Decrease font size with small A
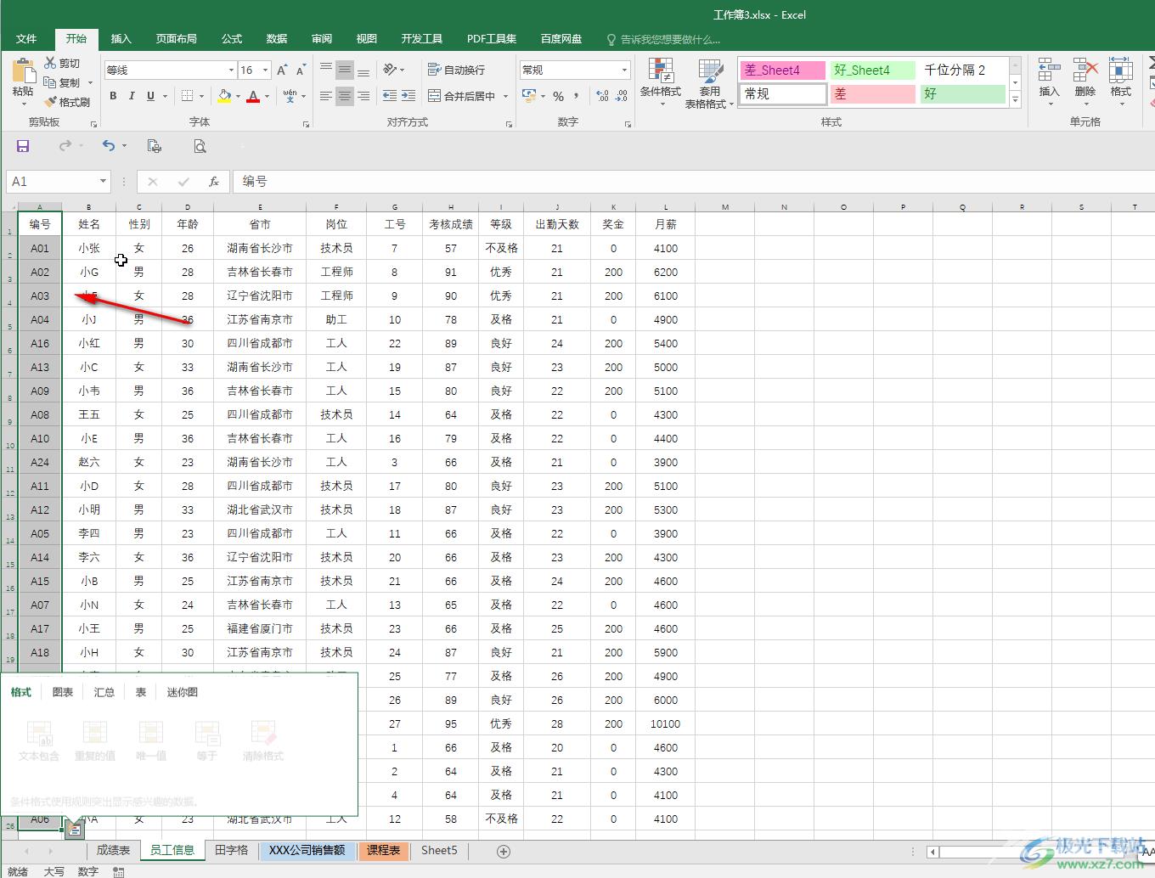The image size is (1155, 878). 300,70
